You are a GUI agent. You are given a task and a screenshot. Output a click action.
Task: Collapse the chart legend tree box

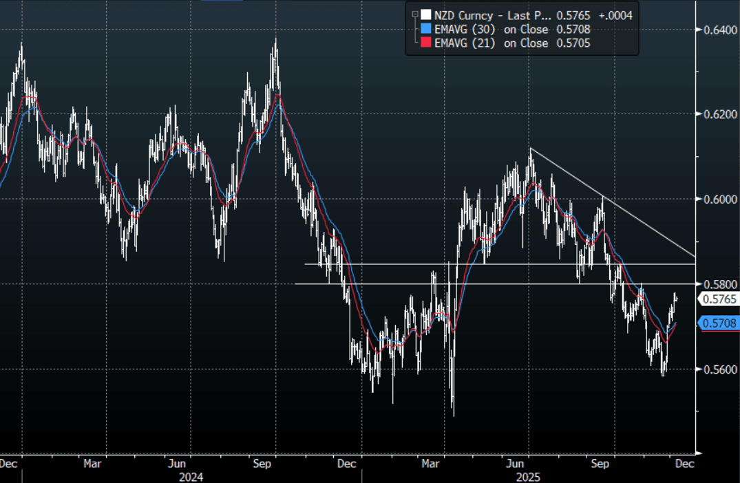click(414, 14)
